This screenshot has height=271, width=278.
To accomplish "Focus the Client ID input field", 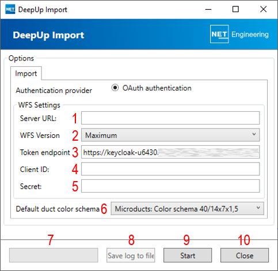I will tap(170, 169).
